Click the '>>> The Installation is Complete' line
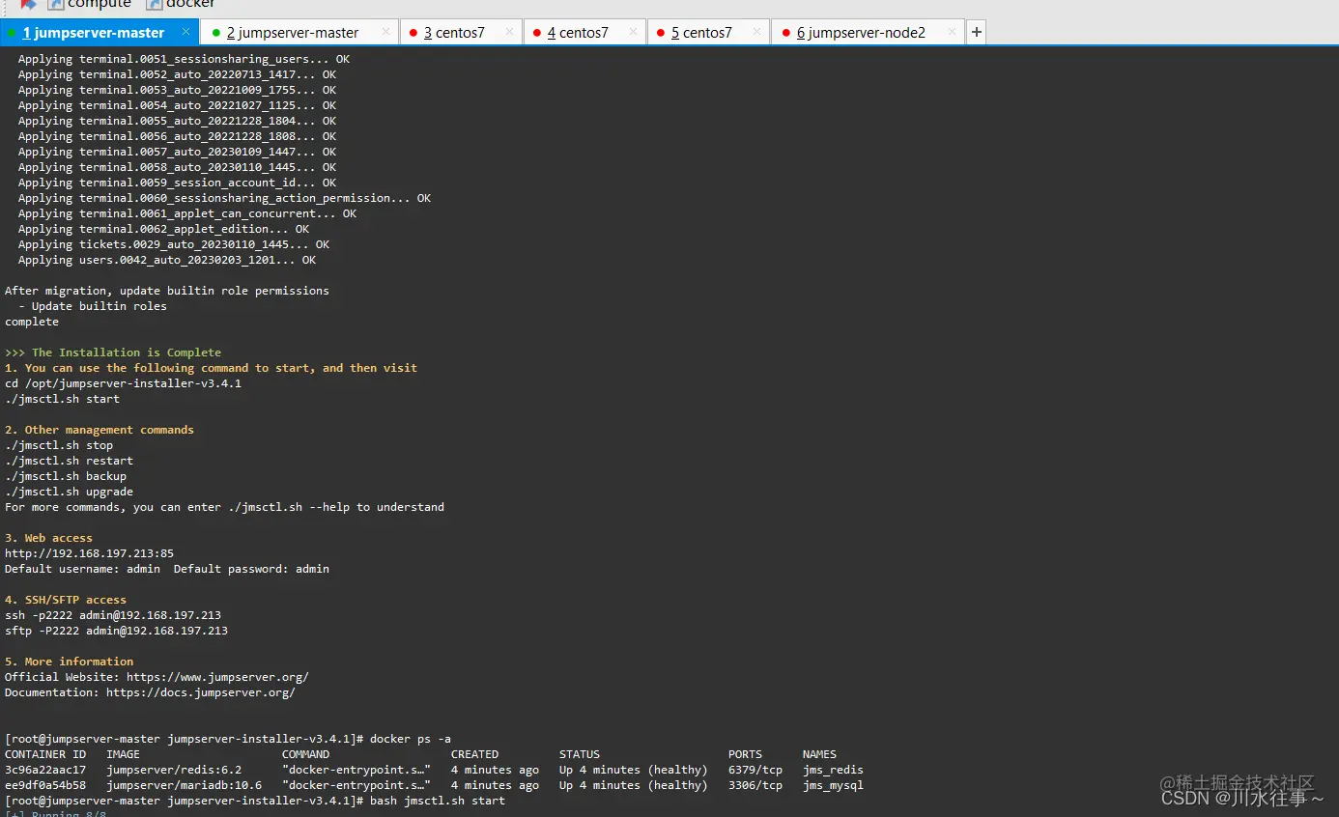Image resolution: width=1339 pixels, height=817 pixels. coord(113,352)
